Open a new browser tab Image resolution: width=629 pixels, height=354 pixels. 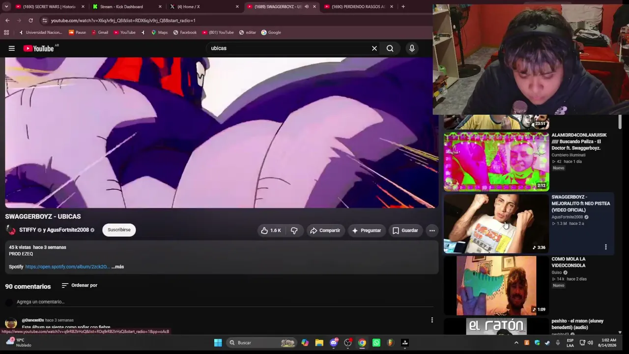coord(403,6)
